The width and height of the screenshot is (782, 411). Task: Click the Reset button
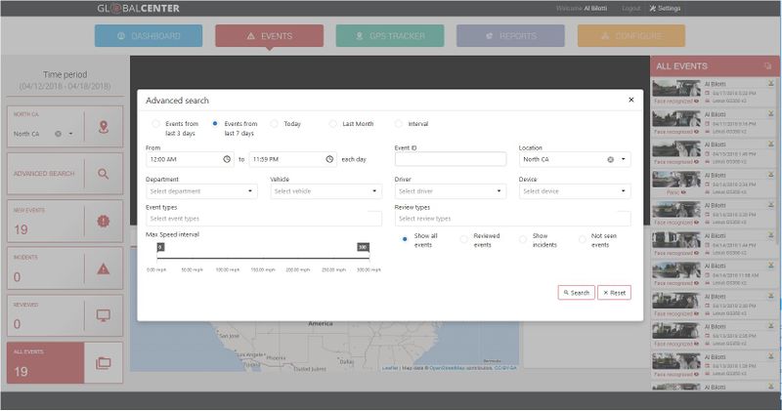coord(614,292)
